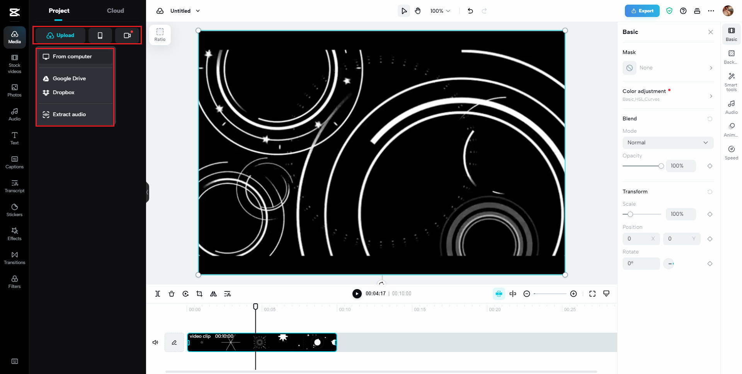Open the CapCut home logo
The image size is (742, 374).
pos(14,12)
